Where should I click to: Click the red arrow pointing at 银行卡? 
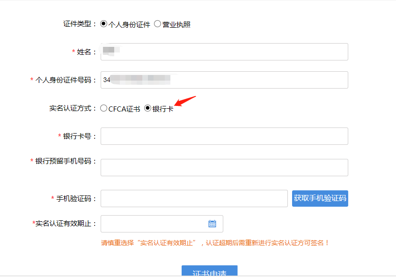coord(185,101)
